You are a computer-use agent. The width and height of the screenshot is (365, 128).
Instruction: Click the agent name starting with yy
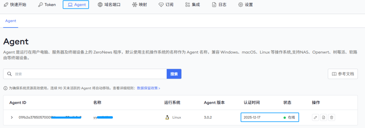click(103, 118)
